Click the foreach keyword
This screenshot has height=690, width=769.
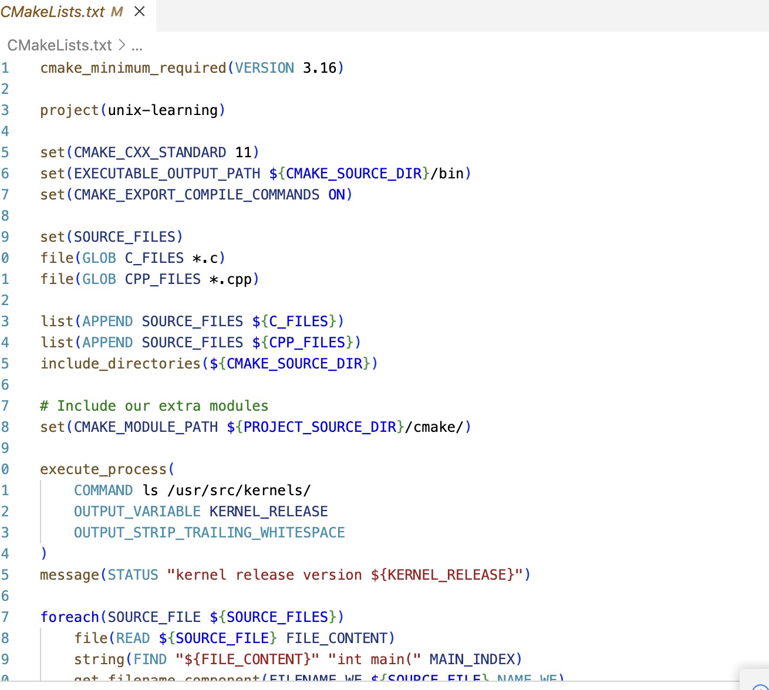point(69,617)
